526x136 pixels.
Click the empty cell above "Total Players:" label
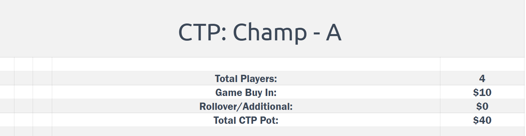(x=246, y=64)
